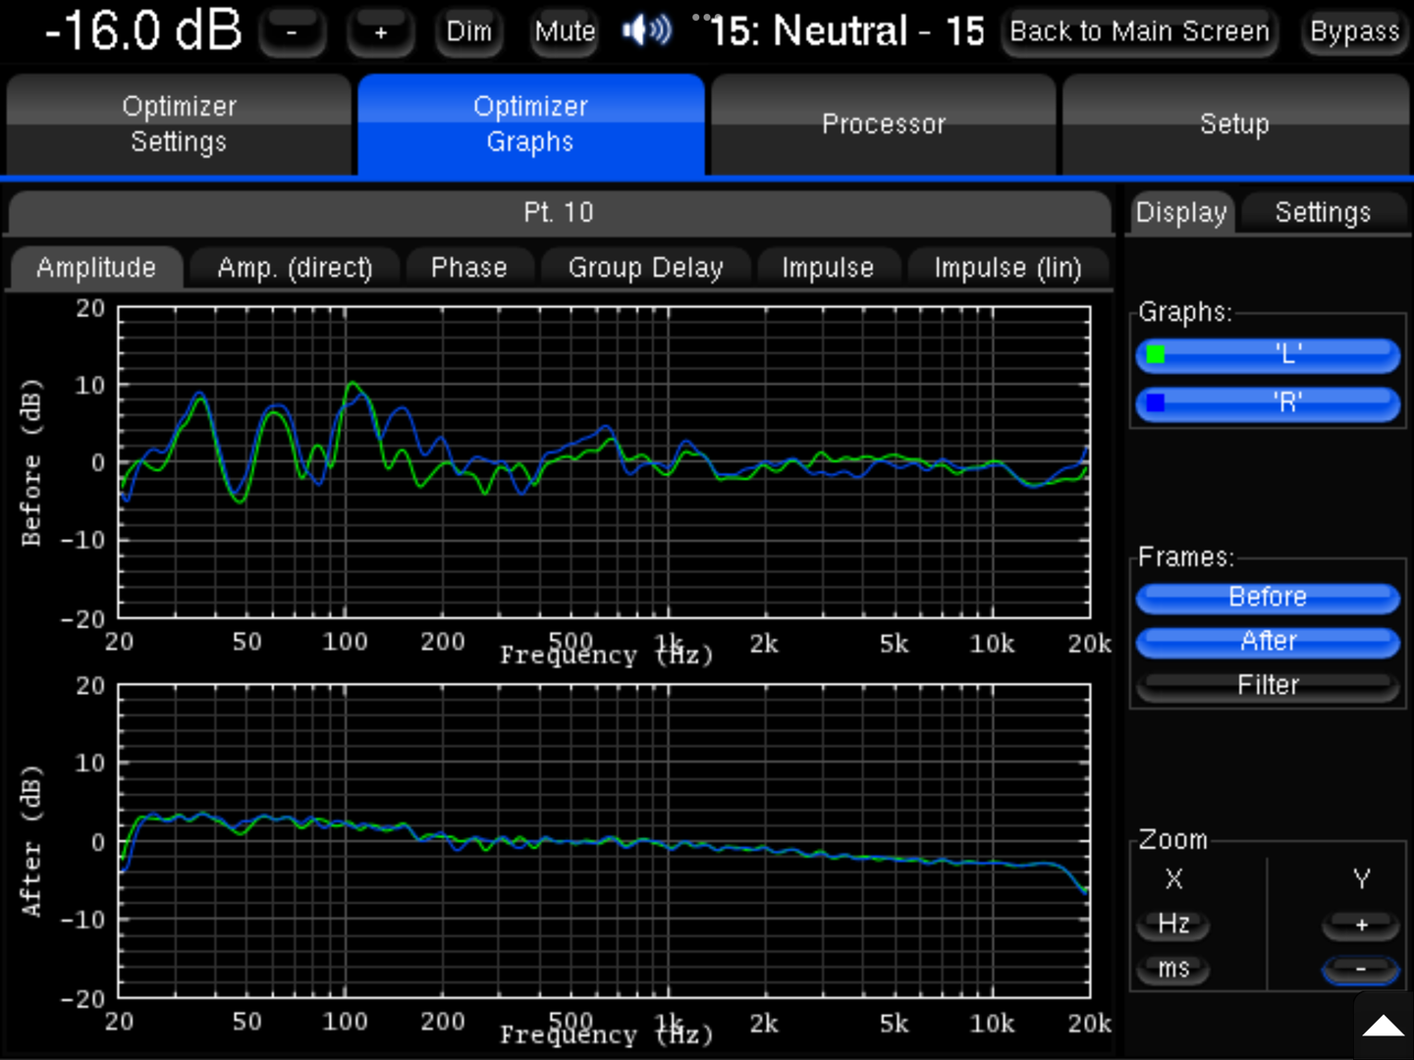This screenshot has width=1414, height=1060.
Task: Toggle the 'R' channel graph
Action: 1268,402
